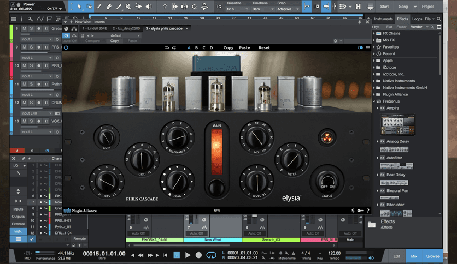Image resolution: width=457 pixels, height=264 pixels.
Task: Pin the plugin insert window
Action: tap(359, 22)
